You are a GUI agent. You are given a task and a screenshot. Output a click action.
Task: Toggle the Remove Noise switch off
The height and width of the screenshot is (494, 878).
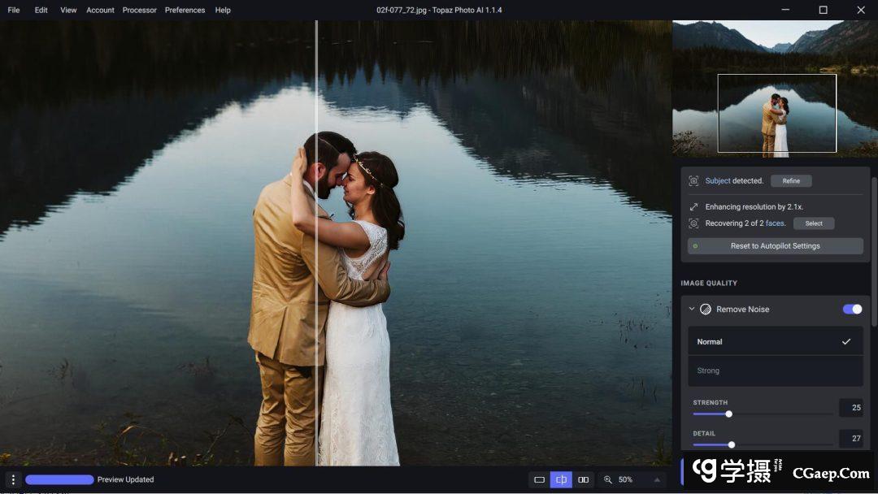pos(852,310)
